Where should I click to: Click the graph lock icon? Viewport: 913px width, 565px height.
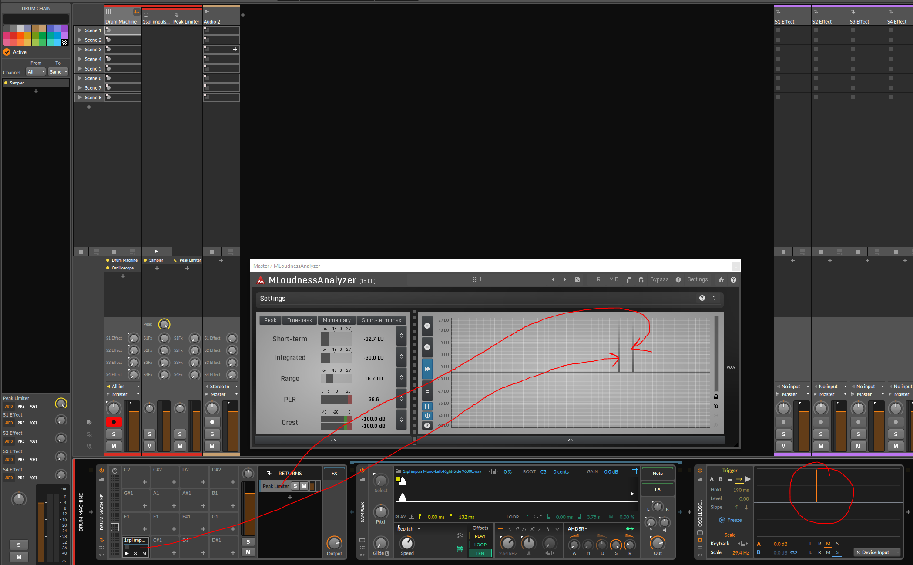click(716, 397)
